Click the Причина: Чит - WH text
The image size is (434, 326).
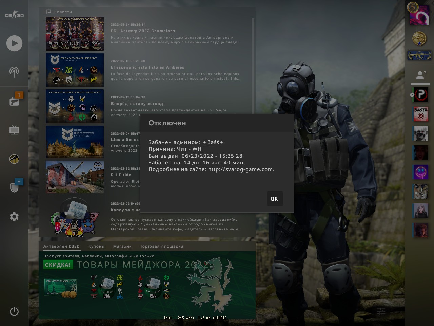tap(175, 149)
